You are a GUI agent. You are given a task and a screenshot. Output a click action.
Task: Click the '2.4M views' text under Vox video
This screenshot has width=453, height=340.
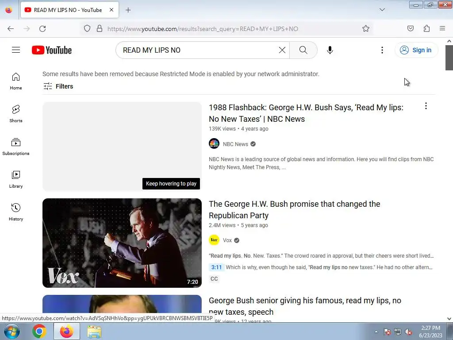(222, 225)
